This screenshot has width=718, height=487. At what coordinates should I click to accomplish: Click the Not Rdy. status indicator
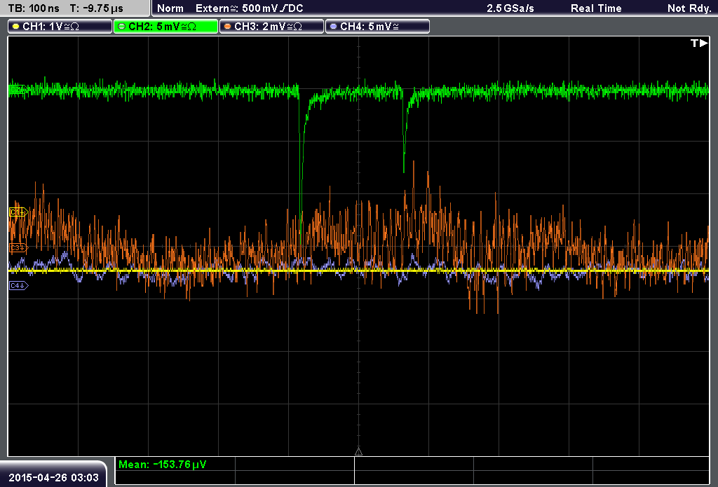689,8
